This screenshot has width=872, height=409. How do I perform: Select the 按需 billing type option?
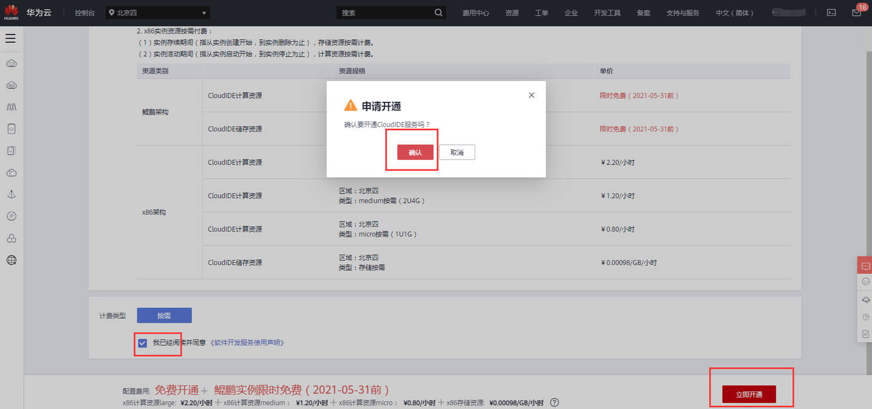pos(164,315)
